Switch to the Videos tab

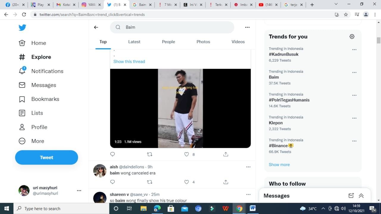pos(238,42)
